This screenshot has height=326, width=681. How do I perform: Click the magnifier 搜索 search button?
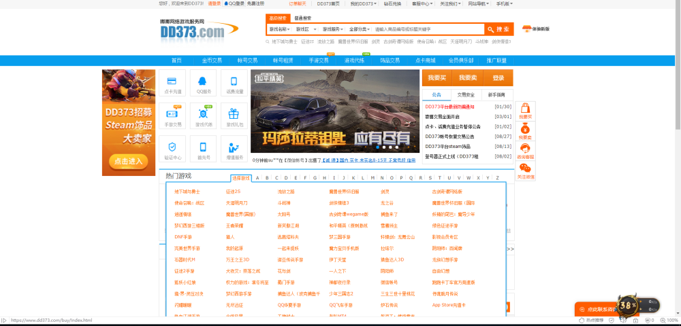(x=498, y=29)
